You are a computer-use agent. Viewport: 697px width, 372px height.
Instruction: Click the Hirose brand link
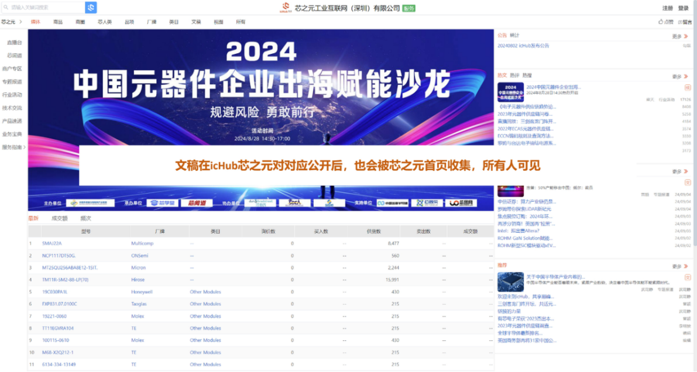[x=138, y=280]
